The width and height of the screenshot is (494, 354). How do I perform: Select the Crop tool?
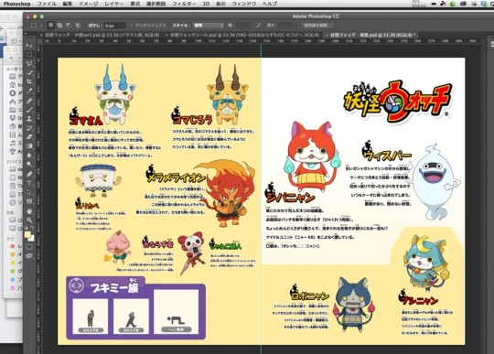29,82
